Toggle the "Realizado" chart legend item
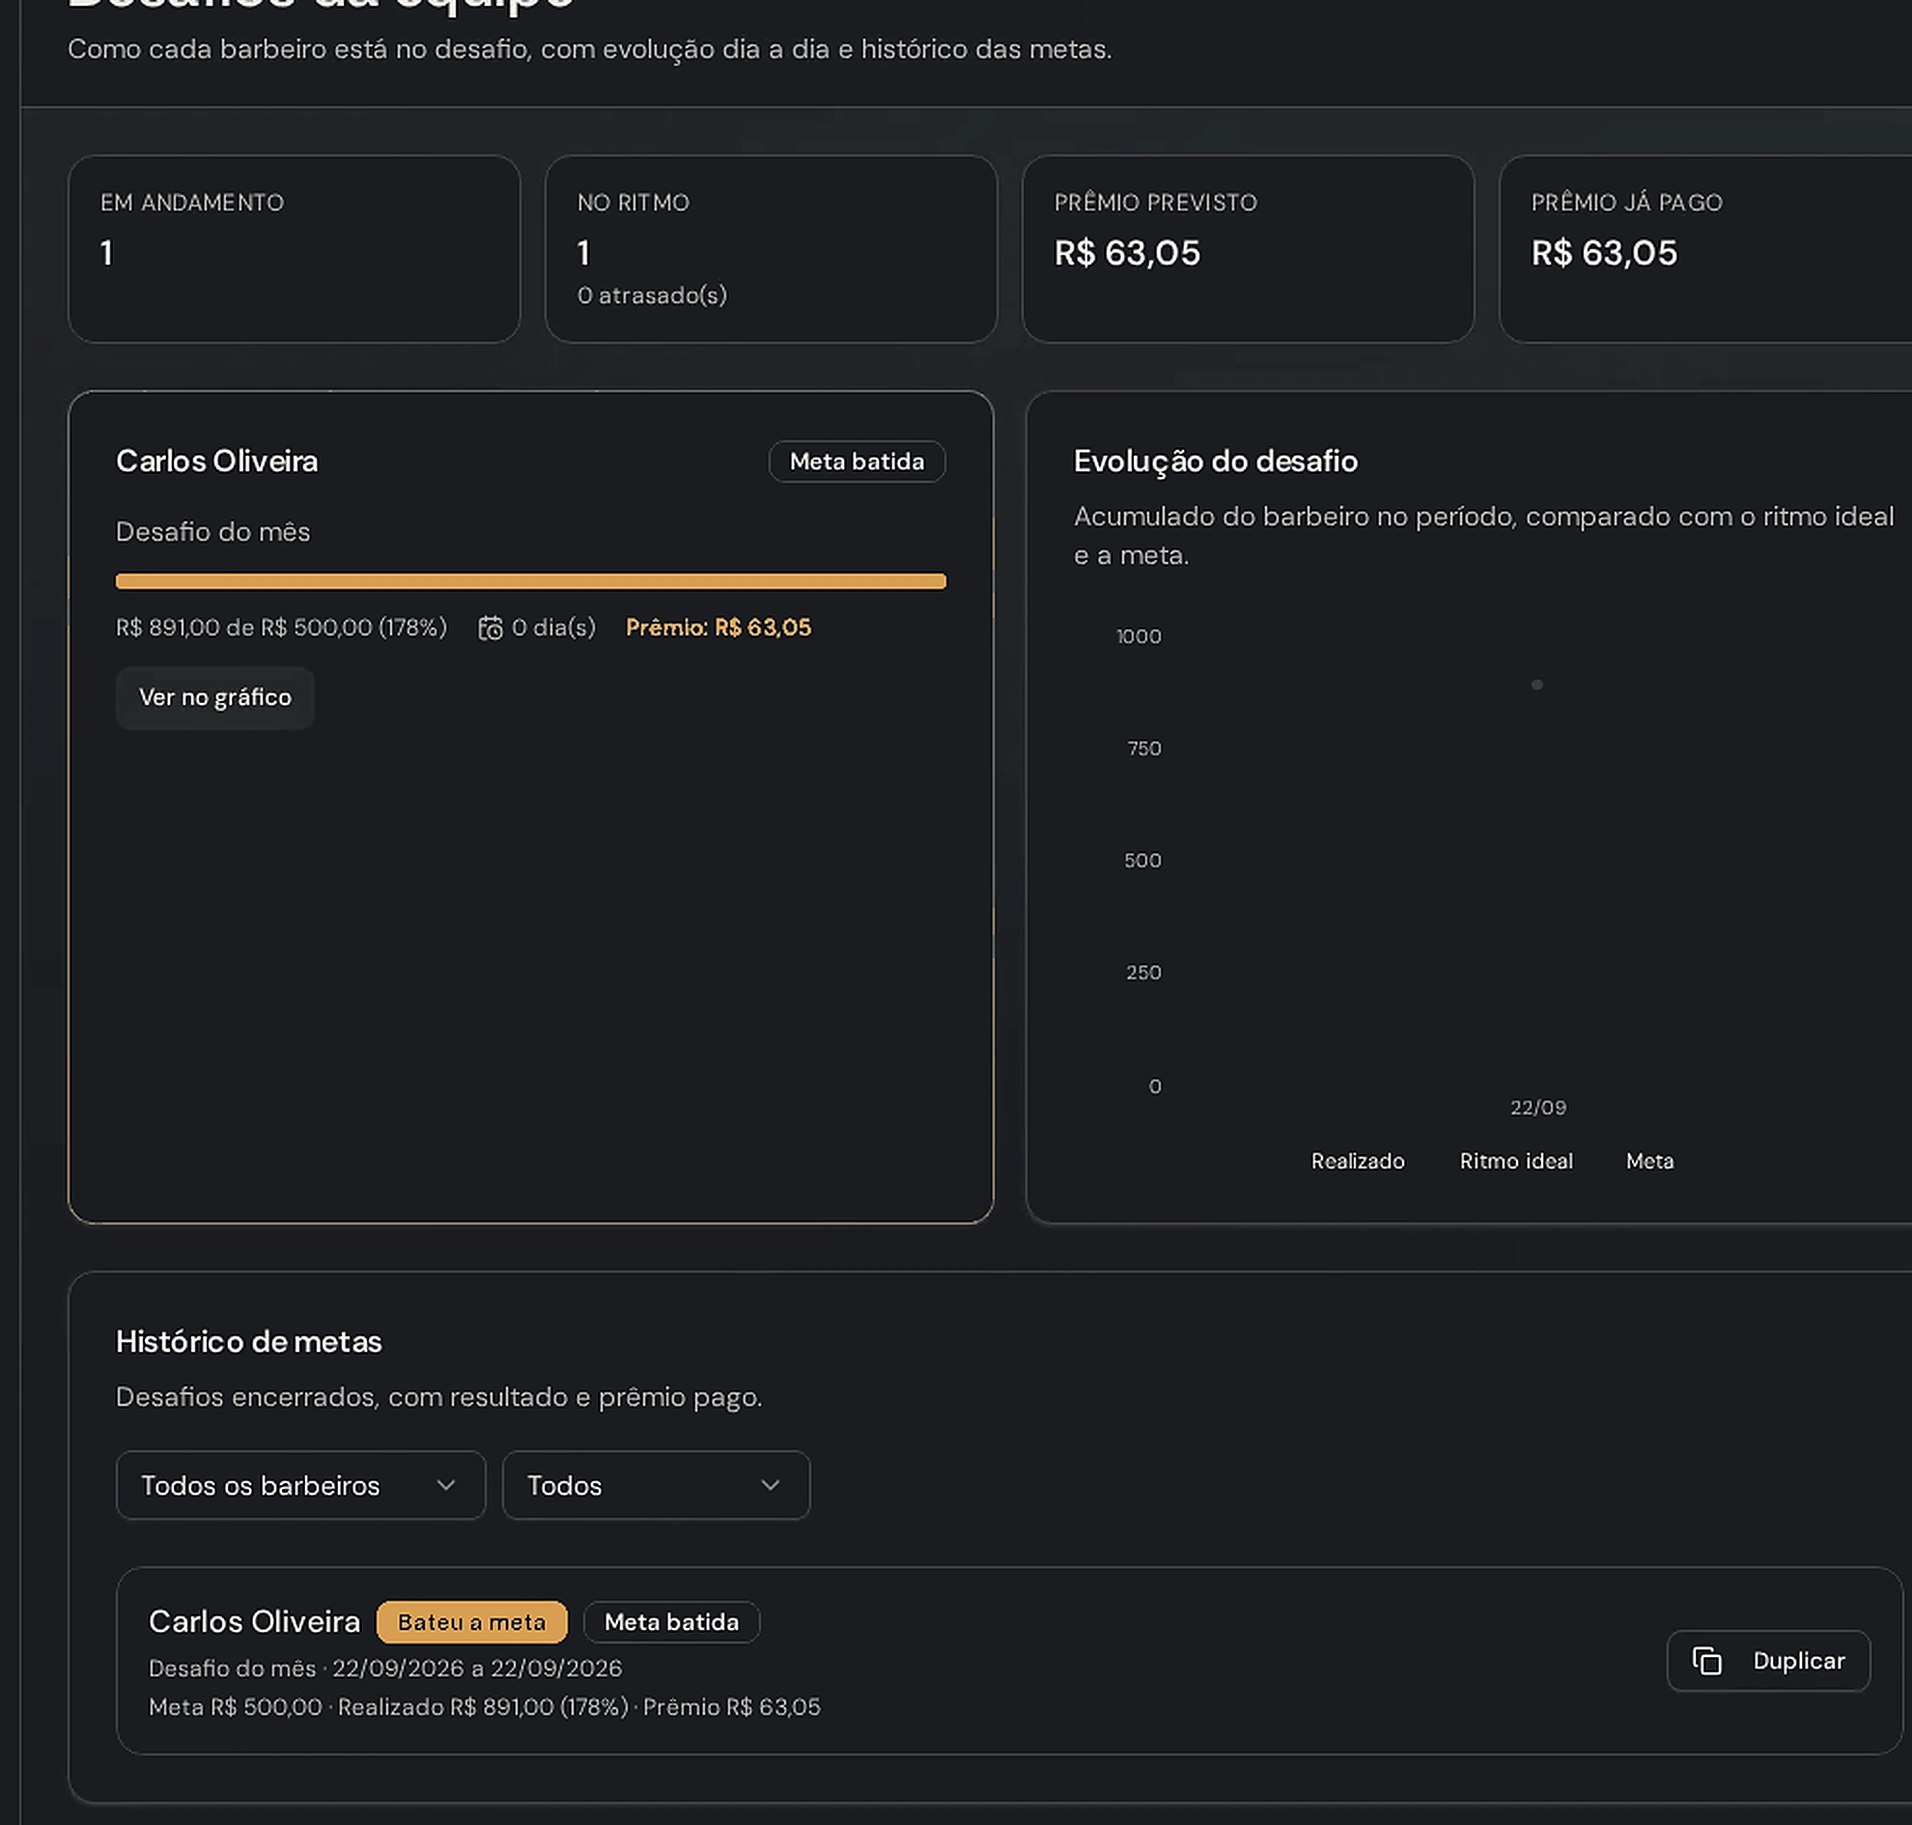Image resolution: width=1912 pixels, height=1825 pixels. [1358, 1161]
